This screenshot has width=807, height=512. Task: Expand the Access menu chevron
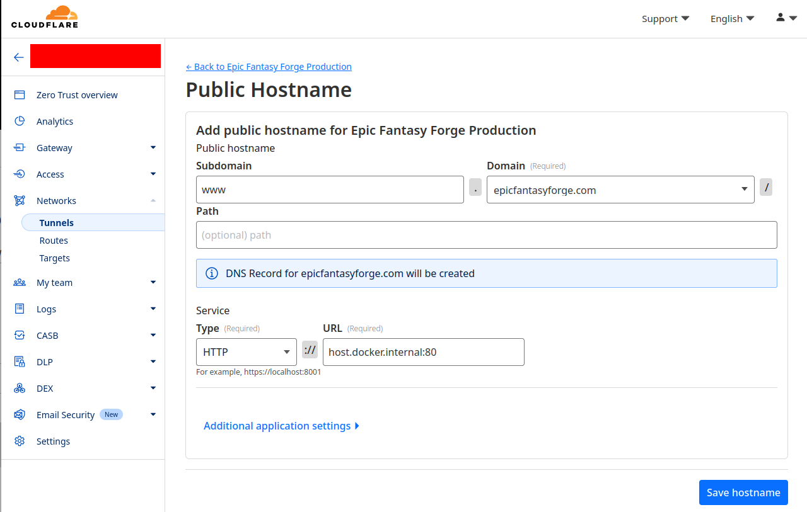point(153,174)
